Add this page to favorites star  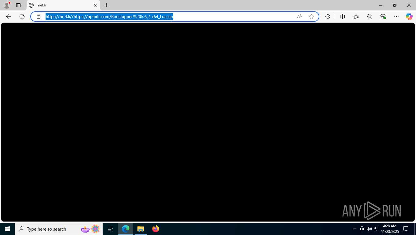(x=311, y=17)
